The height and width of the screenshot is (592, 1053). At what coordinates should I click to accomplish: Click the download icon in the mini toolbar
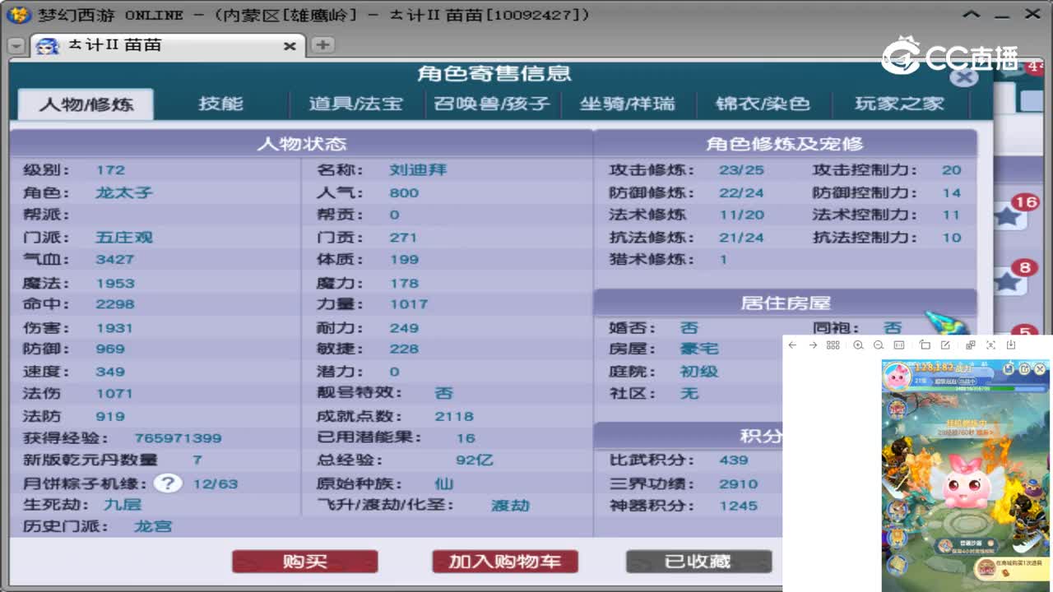[x=1012, y=345]
